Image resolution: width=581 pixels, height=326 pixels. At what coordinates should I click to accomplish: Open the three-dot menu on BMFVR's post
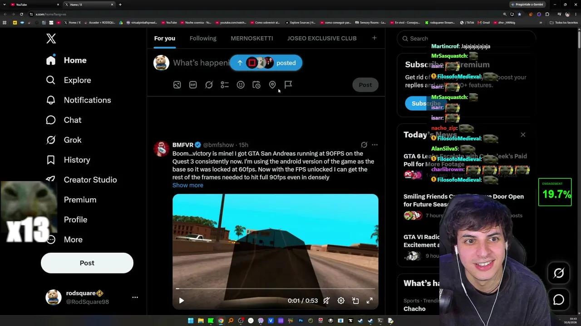click(x=374, y=145)
